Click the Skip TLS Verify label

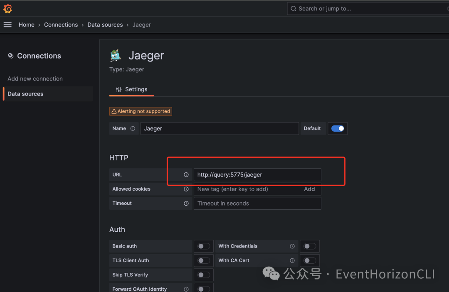coord(130,275)
